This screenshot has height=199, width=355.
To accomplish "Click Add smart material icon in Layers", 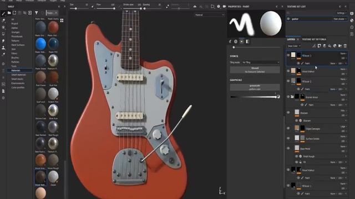I will [335, 46].
